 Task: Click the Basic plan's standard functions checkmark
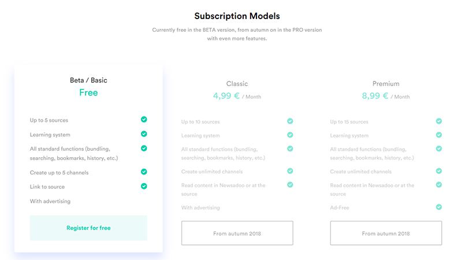click(144, 148)
